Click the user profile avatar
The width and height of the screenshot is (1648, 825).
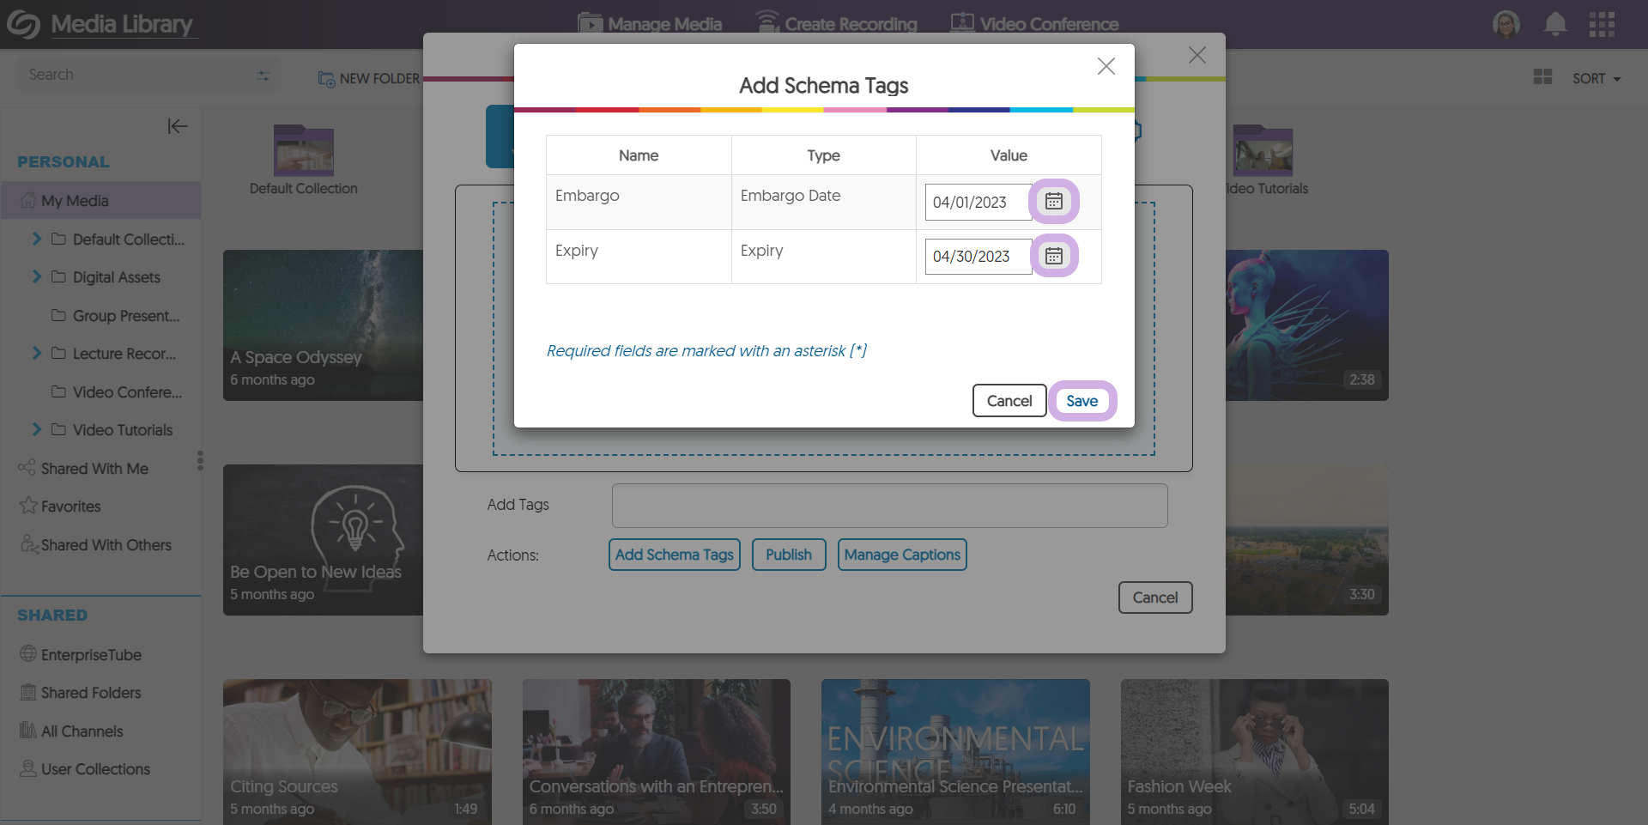tap(1506, 24)
